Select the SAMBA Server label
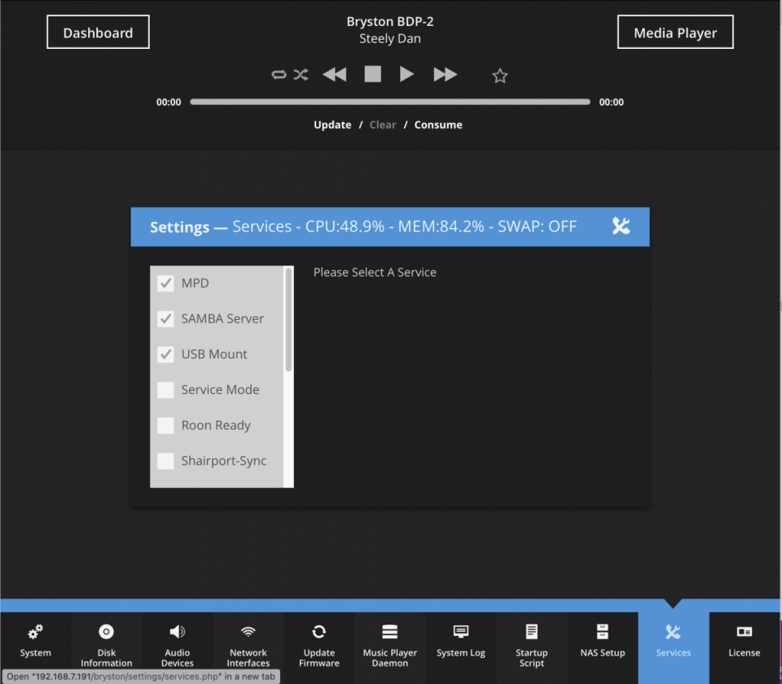Image resolution: width=782 pixels, height=684 pixels. pyautogui.click(x=222, y=318)
